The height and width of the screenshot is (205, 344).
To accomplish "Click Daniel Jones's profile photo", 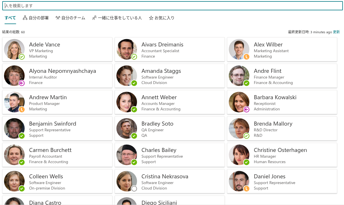I will click(x=239, y=181).
